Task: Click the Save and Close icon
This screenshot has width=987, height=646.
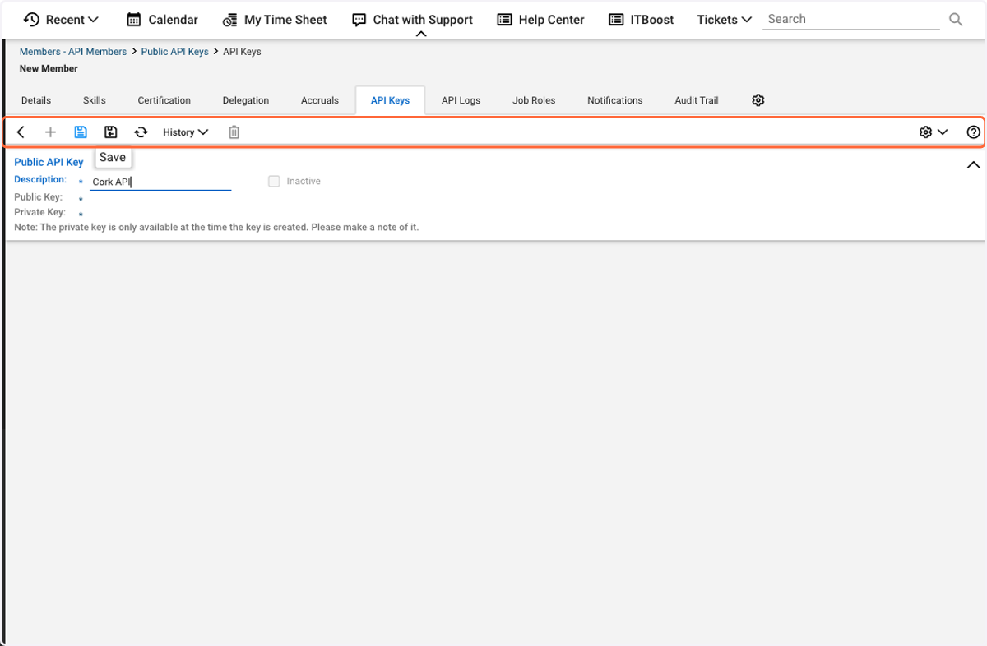Action: click(111, 132)
